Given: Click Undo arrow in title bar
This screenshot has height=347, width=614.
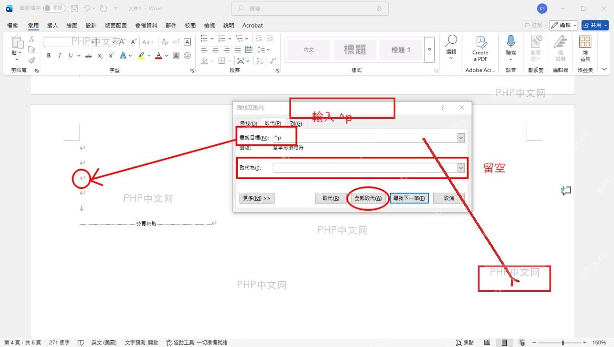Looking at the screenshot, I should pos(87,8).
